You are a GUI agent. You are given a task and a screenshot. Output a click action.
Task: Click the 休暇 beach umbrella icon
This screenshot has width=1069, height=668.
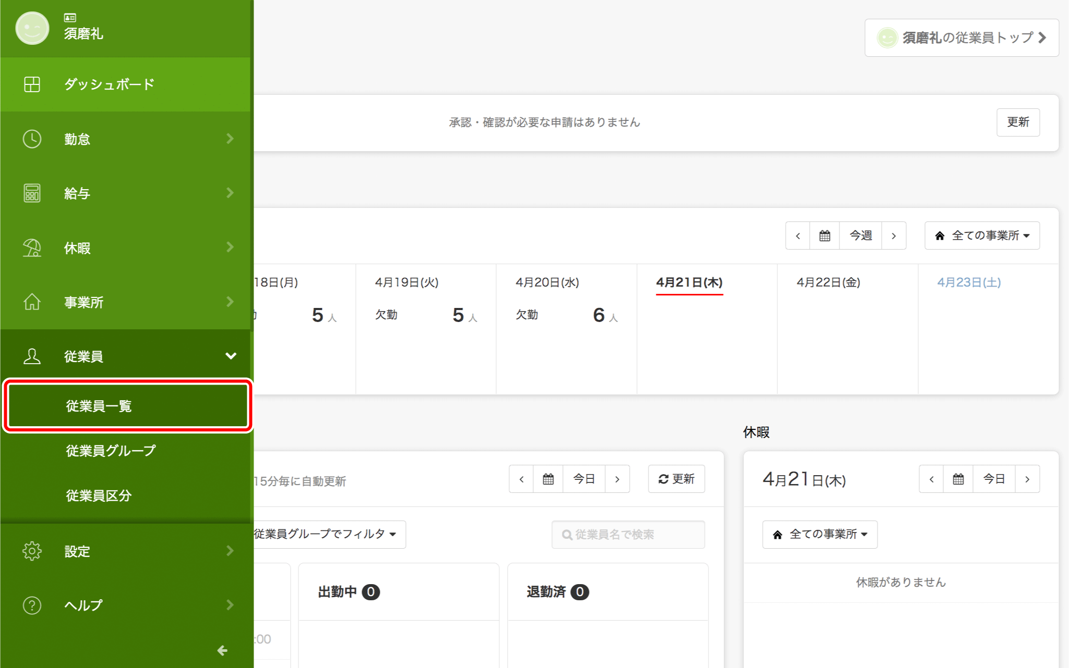pos(32,248)
